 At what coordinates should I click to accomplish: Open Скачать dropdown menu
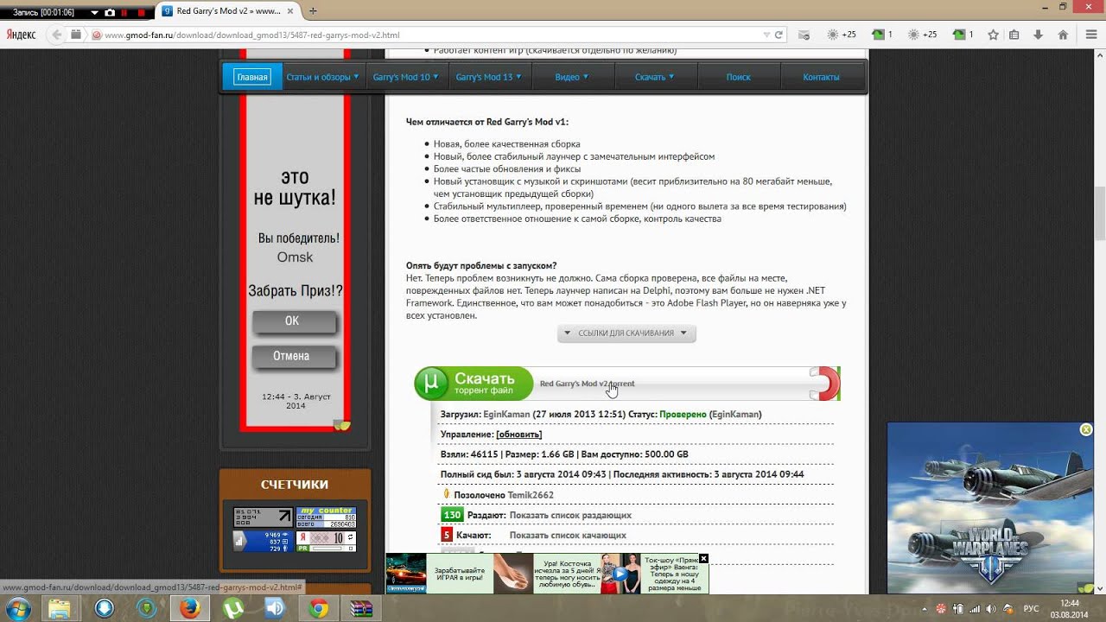pos(654,77)
